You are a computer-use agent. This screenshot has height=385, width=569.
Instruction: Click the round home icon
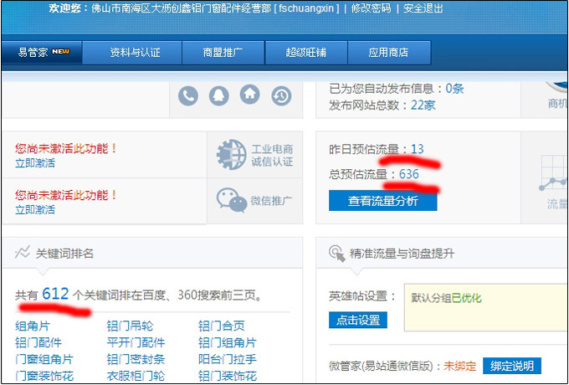(250, 95)
